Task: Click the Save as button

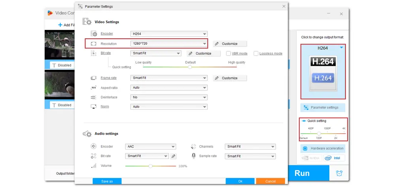Action: (x=107, y=181)
